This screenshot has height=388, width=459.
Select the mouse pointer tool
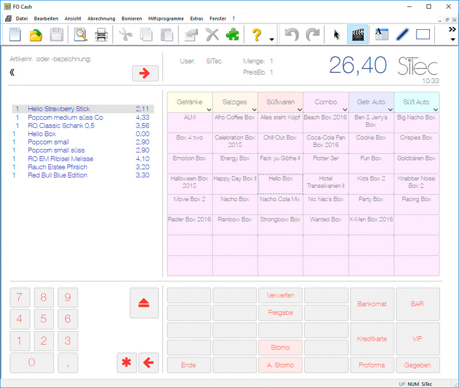tap(337, 34)
